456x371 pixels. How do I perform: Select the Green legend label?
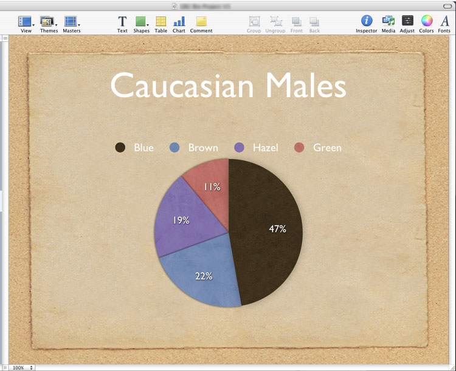[x=327, y=148]
